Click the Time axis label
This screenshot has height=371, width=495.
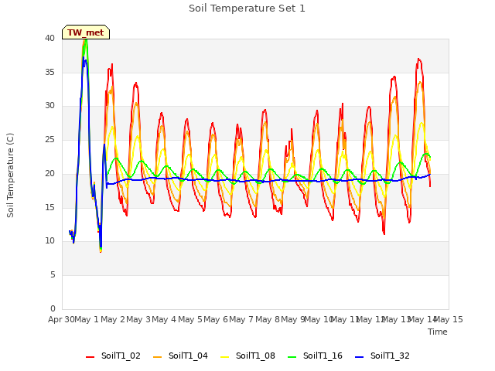438,332
